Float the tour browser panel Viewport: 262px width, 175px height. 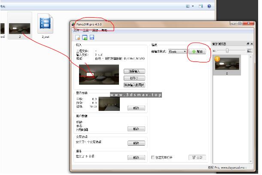pos(247,44)
